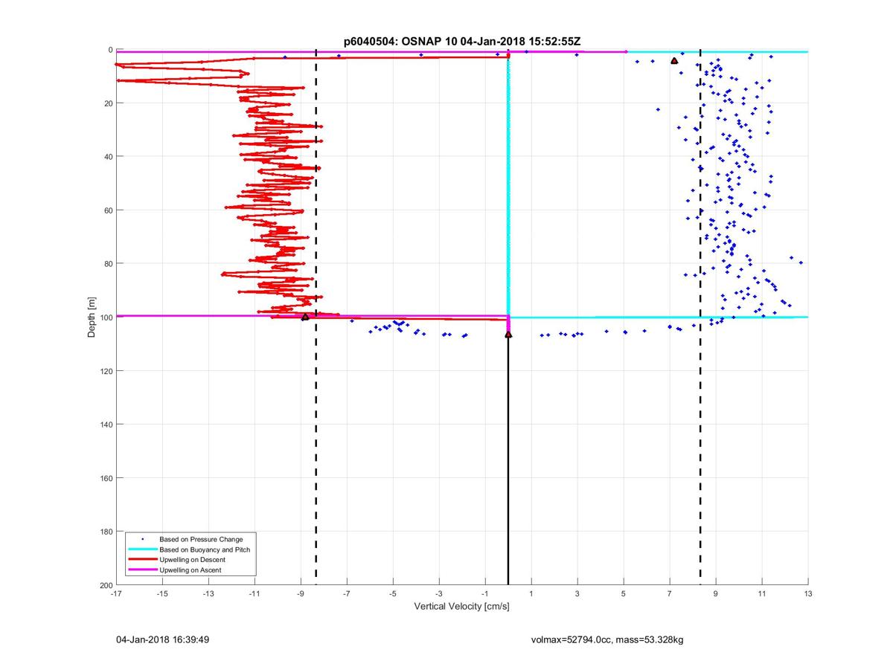Click x-axis tick label "5"

click(624, 594)
